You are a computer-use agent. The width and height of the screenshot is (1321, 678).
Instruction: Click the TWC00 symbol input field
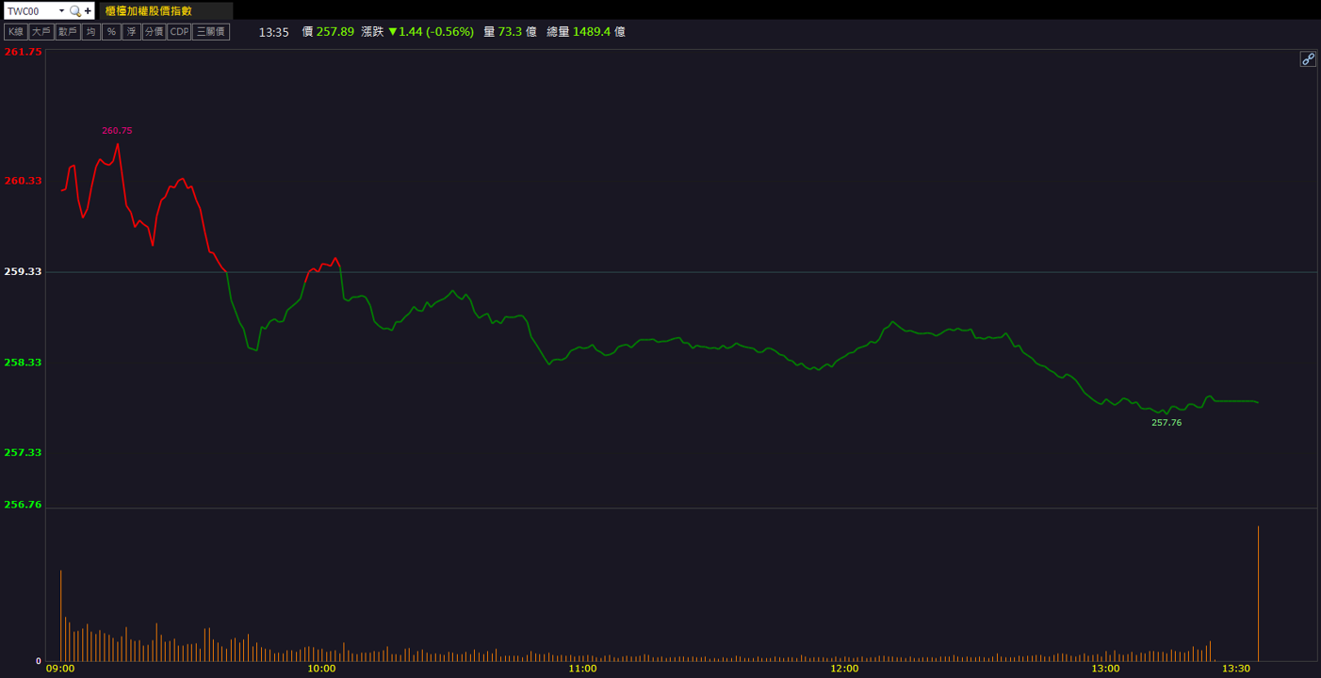[30, 11]
